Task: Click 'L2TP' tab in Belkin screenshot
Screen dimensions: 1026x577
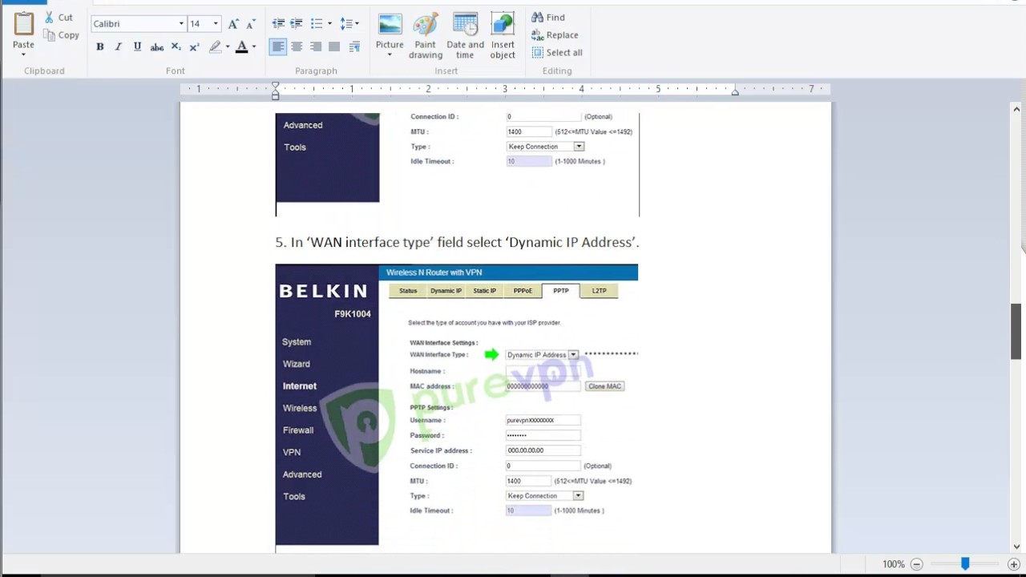Action: tap(599, 291)
